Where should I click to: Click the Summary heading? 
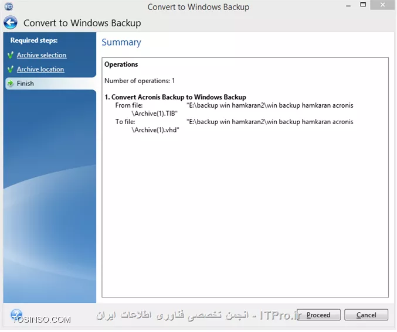pos(121,42)
